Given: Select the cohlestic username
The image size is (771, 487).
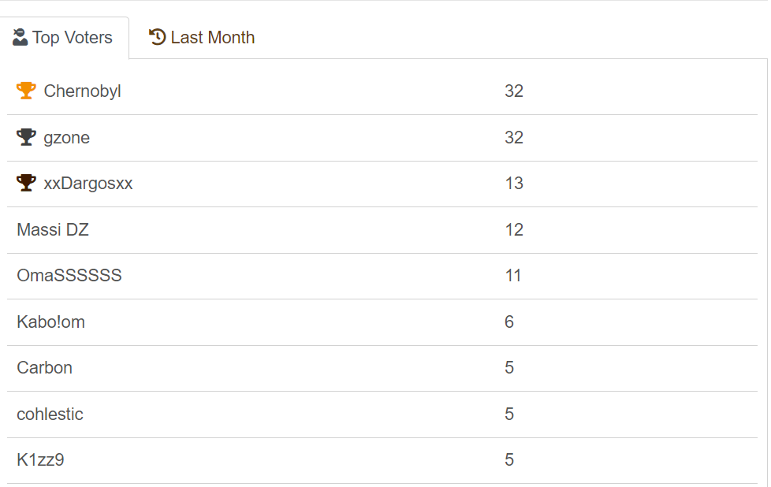Looking at the screenshot, I should pyautogui.click(x=50, y=414).
